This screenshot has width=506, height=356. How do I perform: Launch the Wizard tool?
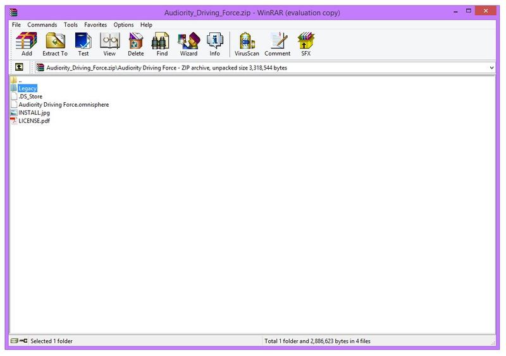point(188,44)
